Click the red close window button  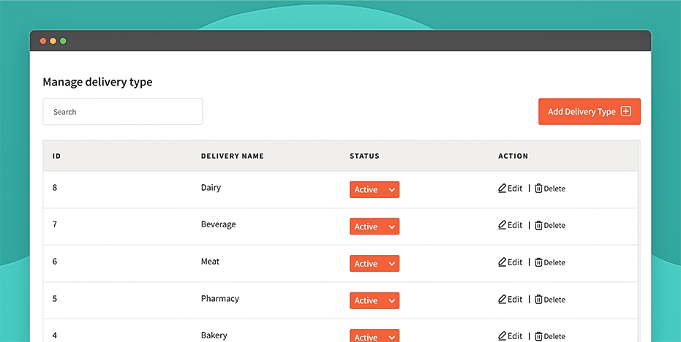coord(43,41)
